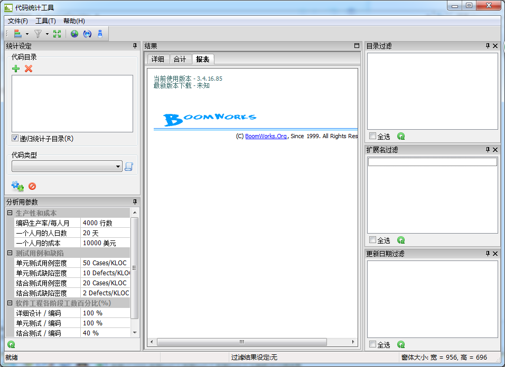Viewport: 505px width, 367px height.
Task: Open code type list via scroll icon
Action: (130, 166)
